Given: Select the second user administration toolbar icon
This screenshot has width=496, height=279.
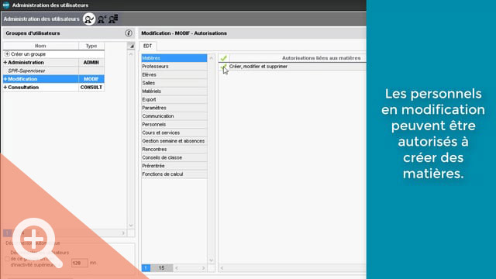Looking at the screenshot, I should (x=102, y=19).
